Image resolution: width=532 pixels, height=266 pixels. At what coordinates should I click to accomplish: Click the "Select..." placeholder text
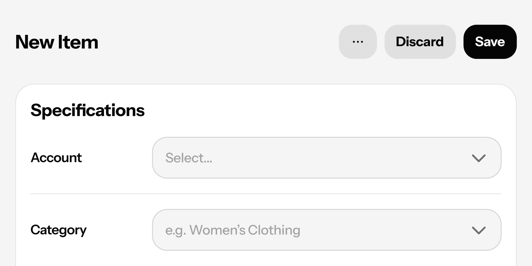[189, 158]
